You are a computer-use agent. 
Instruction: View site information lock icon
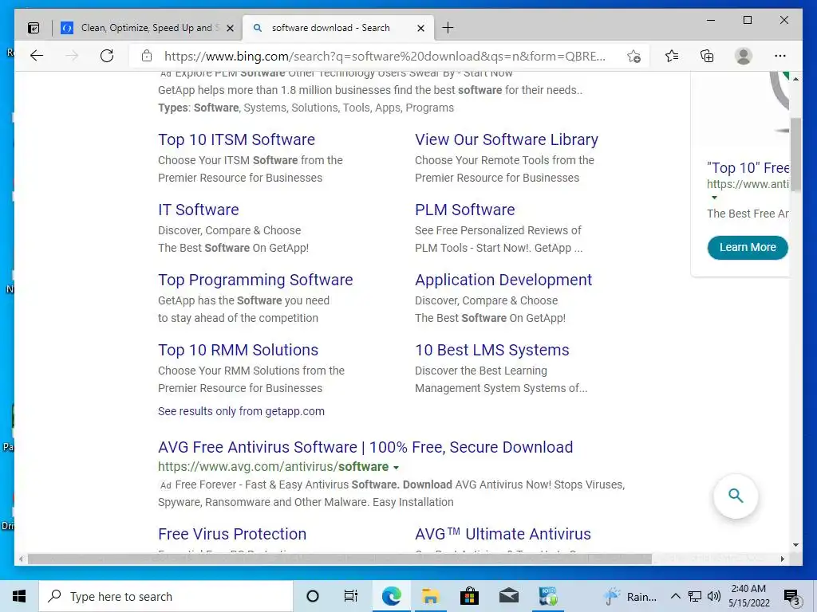[147, 56]
